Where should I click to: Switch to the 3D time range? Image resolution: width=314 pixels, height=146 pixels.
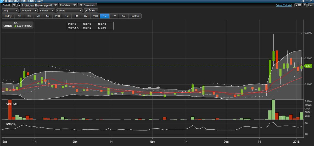point(29,16)
